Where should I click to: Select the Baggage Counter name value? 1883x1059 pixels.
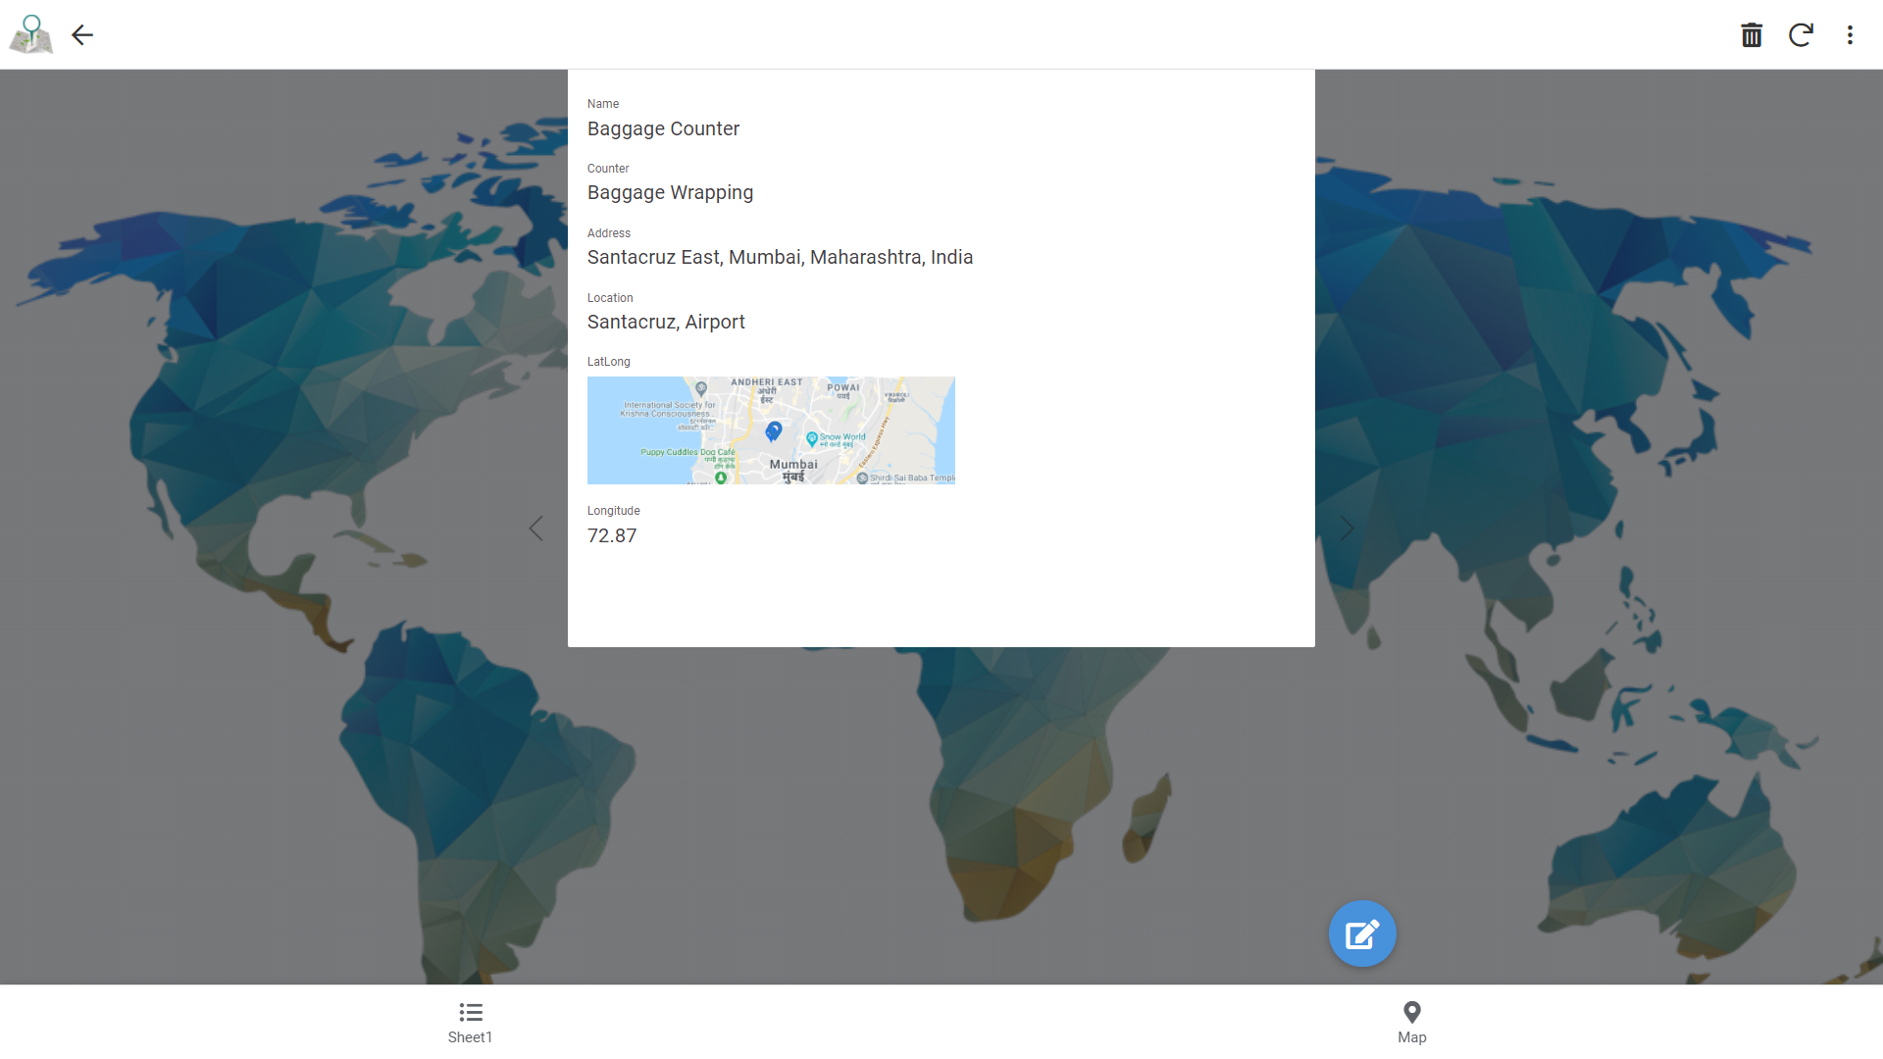coord(663,128)
